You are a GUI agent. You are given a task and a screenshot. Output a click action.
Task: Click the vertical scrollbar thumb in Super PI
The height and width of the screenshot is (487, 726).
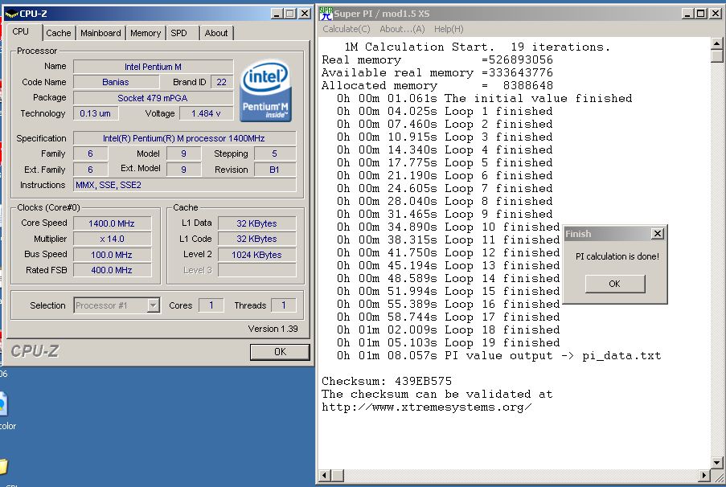tap(716, 56)
